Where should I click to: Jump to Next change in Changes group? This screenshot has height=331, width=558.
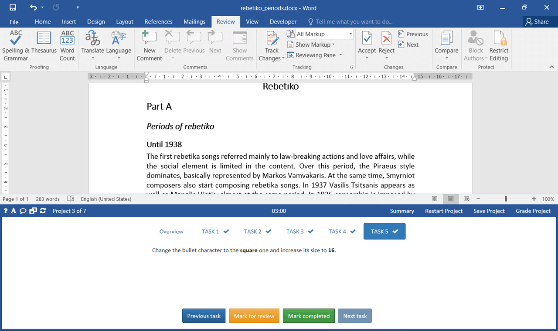[408, 44]
